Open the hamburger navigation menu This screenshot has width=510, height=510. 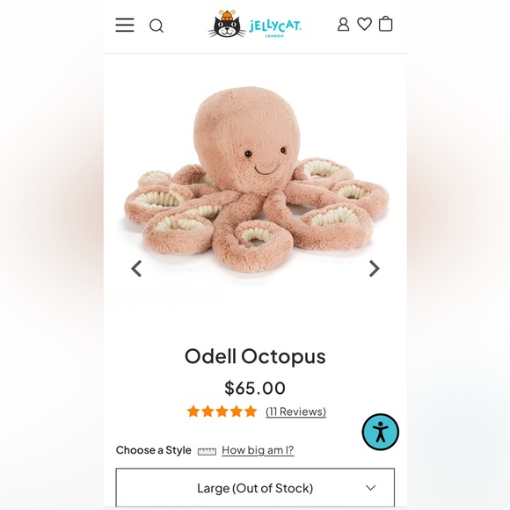point(125,25)
